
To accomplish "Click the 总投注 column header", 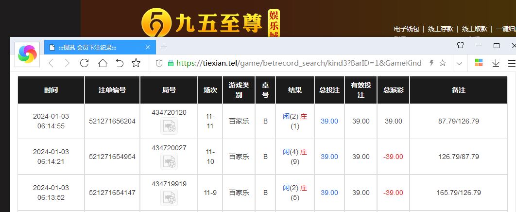I will pyautogui.click(x=329, y=90).
